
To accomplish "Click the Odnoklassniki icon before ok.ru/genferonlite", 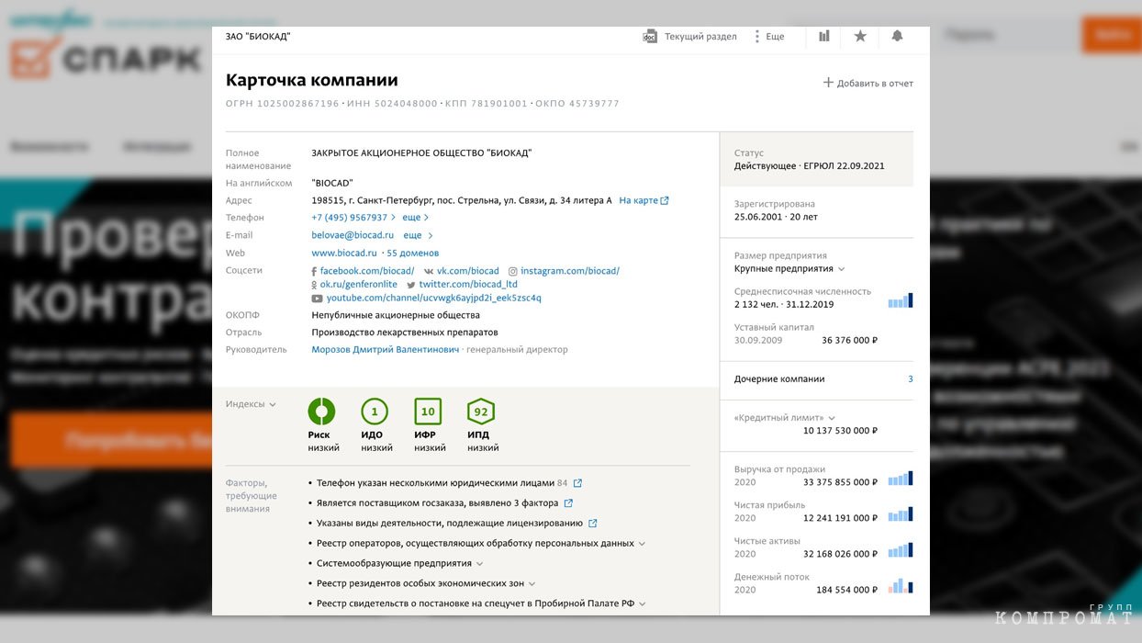I will pyautogui.click(x=314, y=286).
